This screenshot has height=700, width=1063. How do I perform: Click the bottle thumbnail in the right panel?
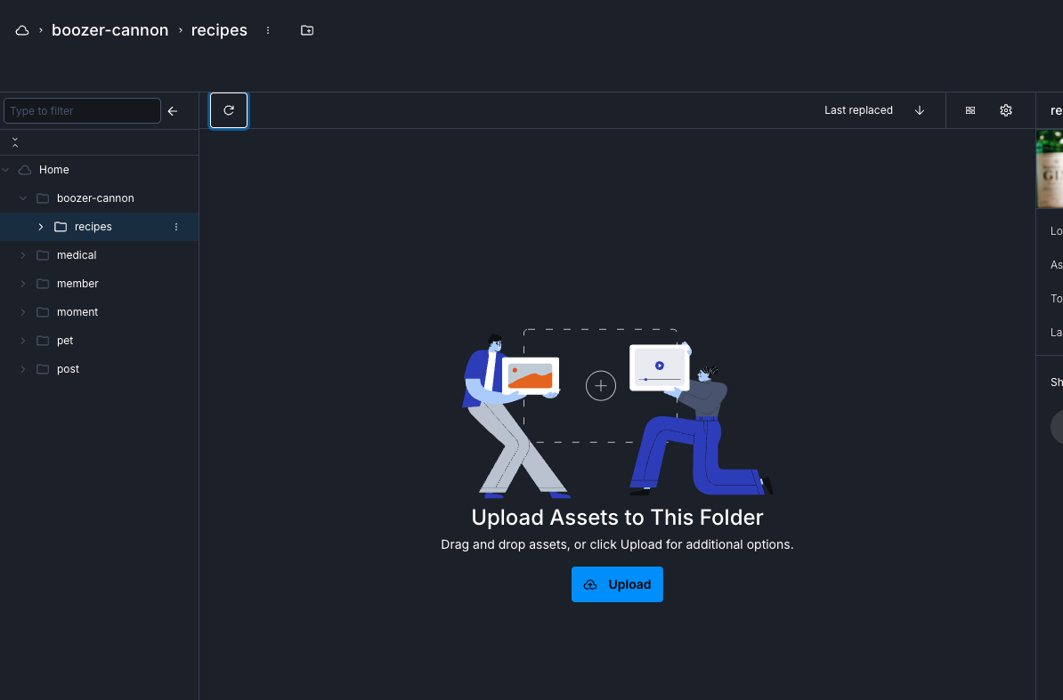tap(1050, 169)
